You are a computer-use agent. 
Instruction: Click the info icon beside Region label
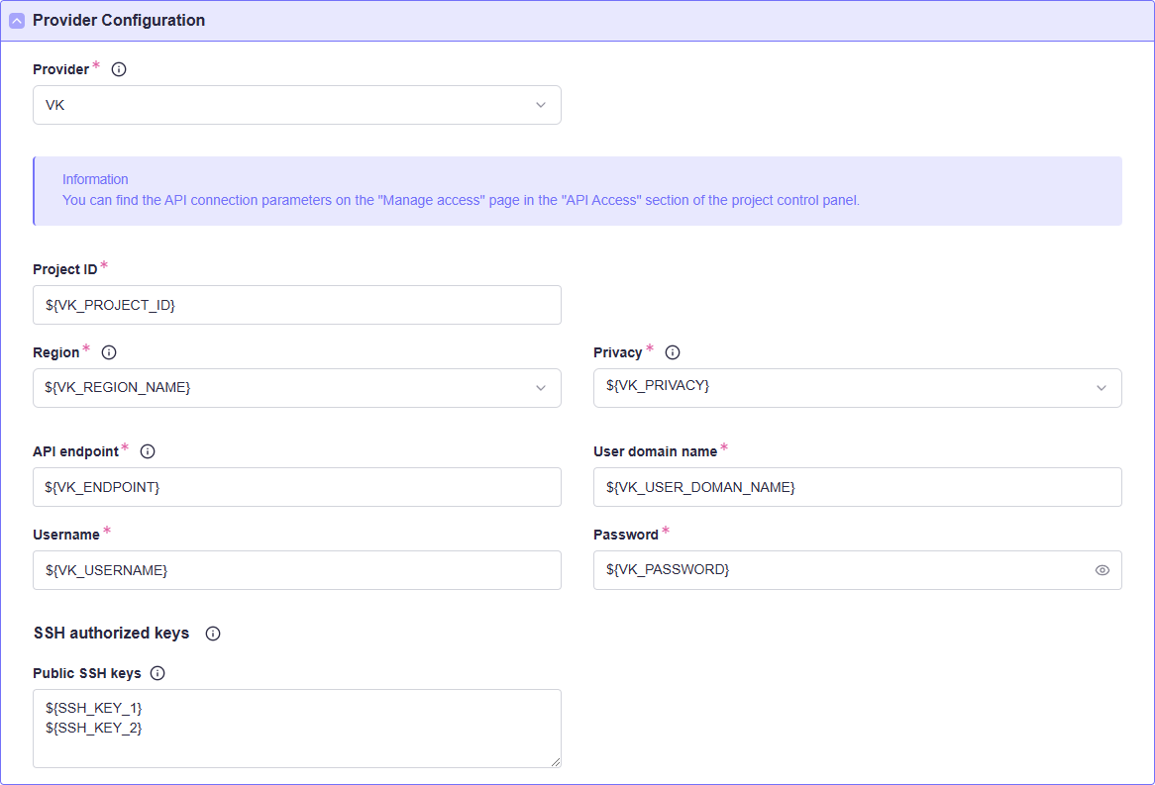coord(109,352)
